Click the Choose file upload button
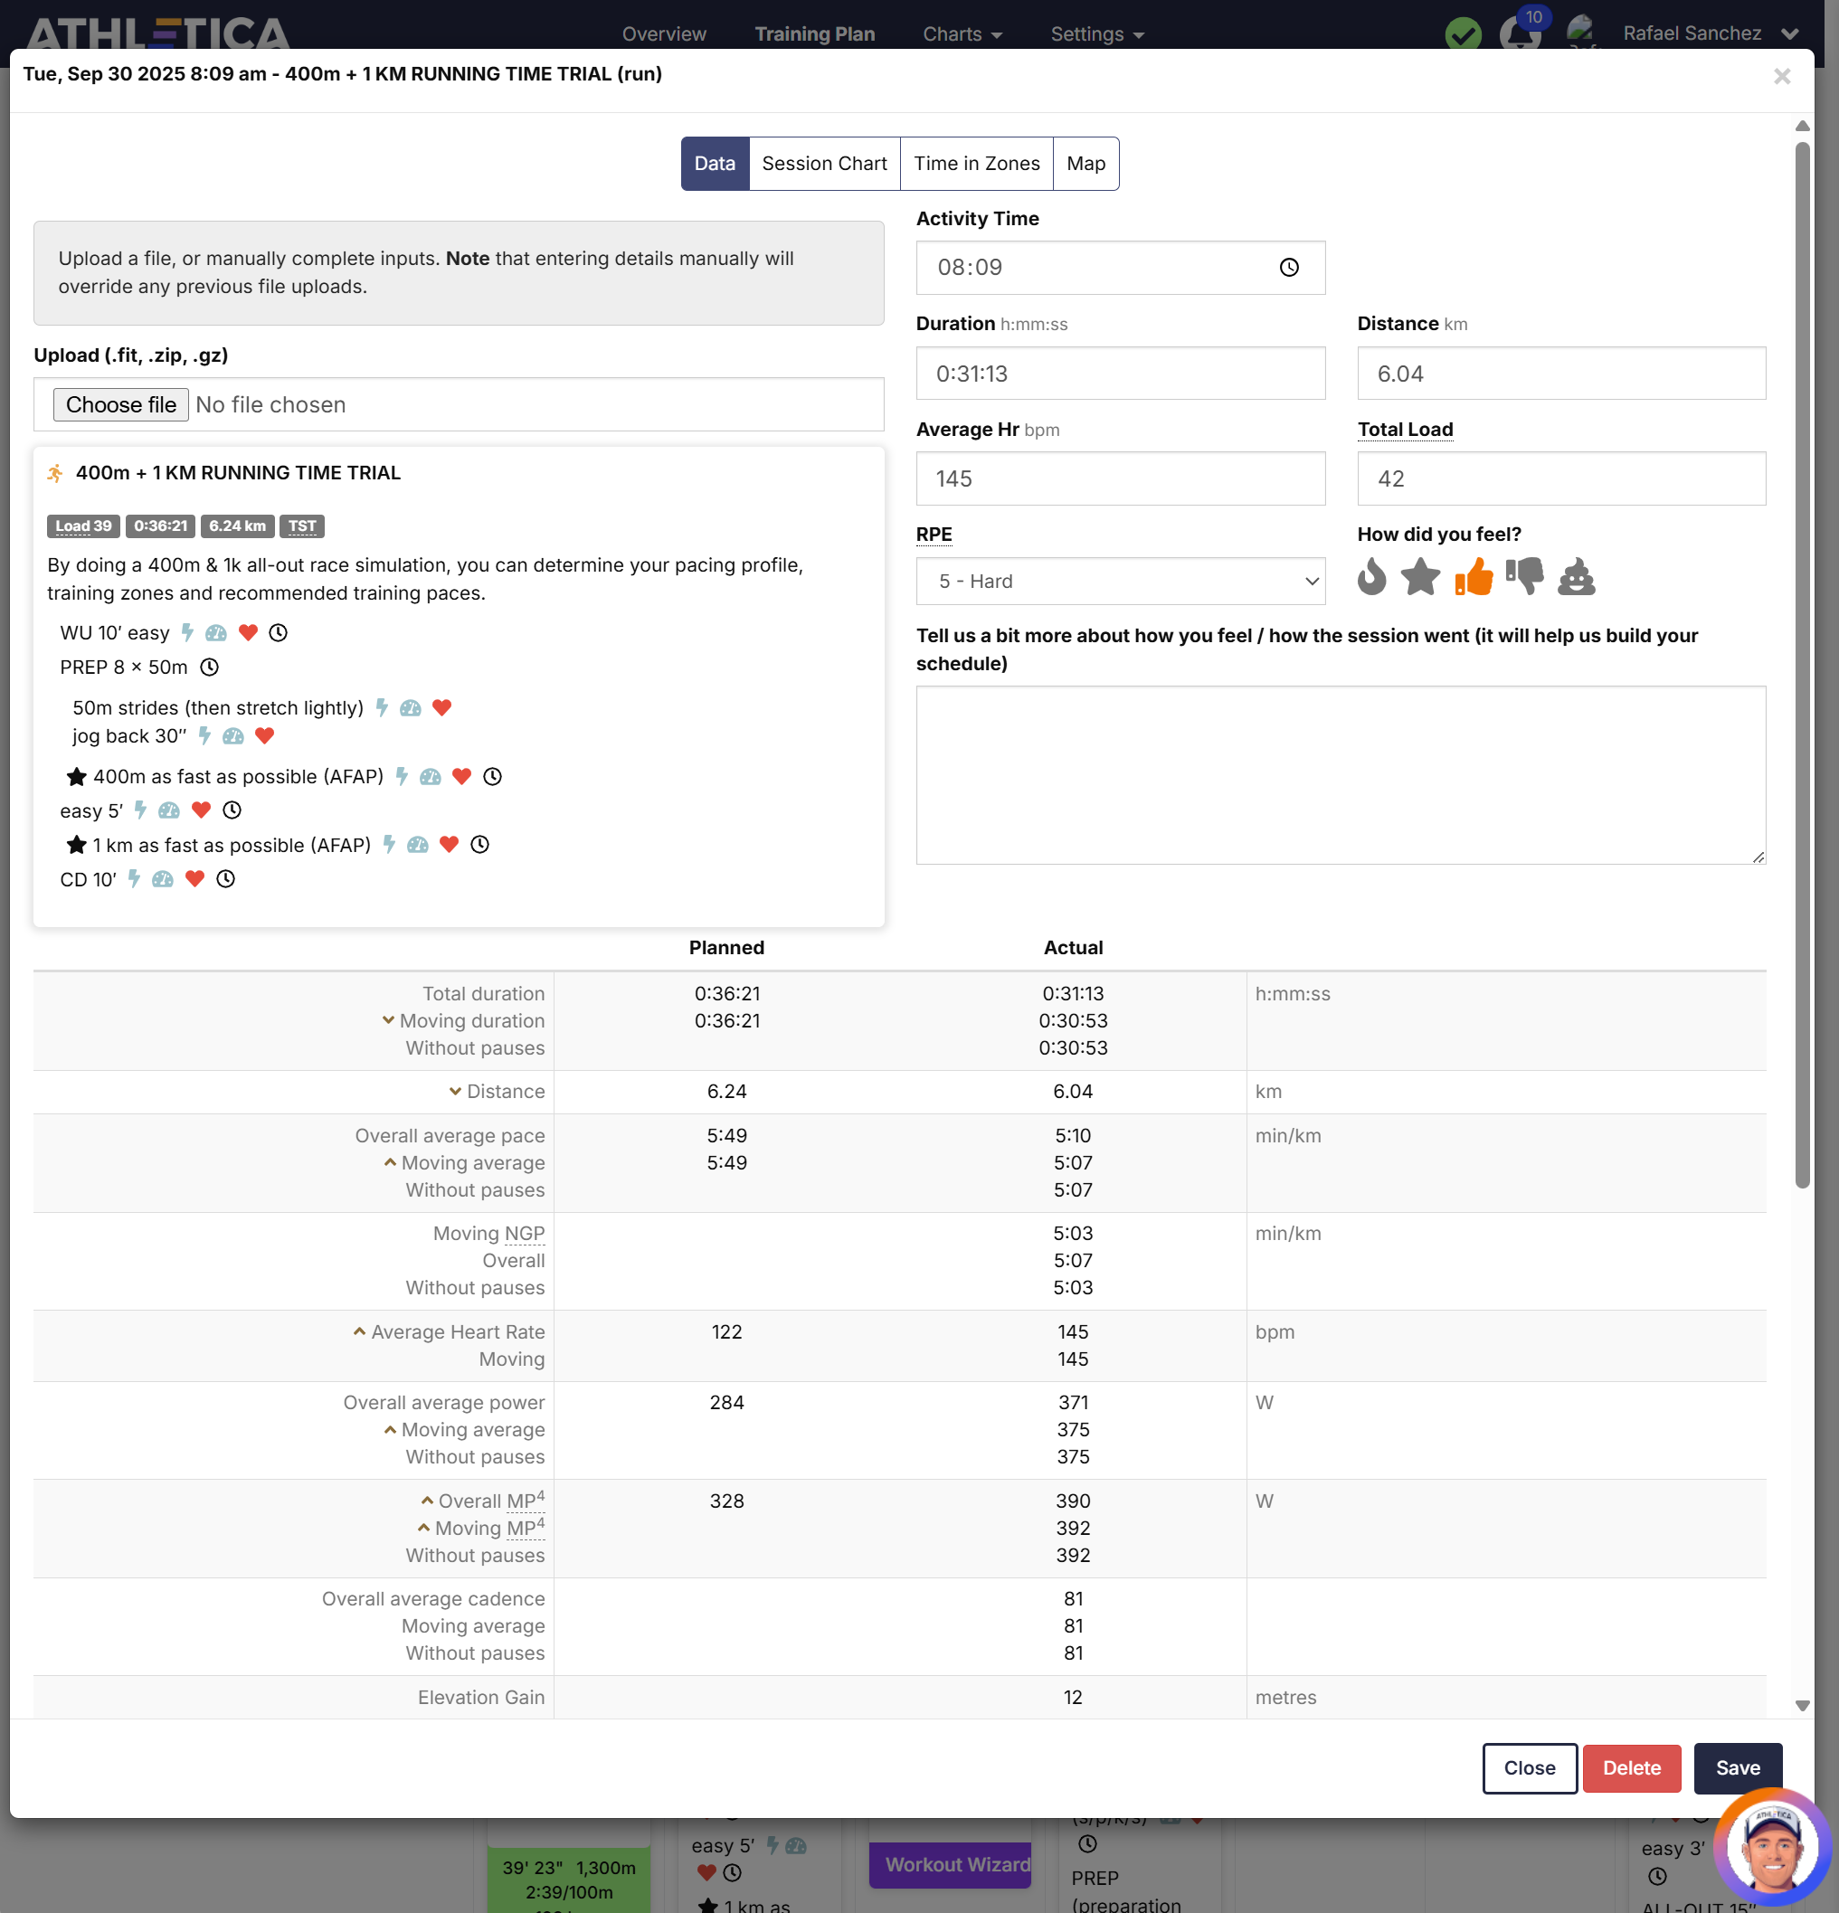 (121, 405)
